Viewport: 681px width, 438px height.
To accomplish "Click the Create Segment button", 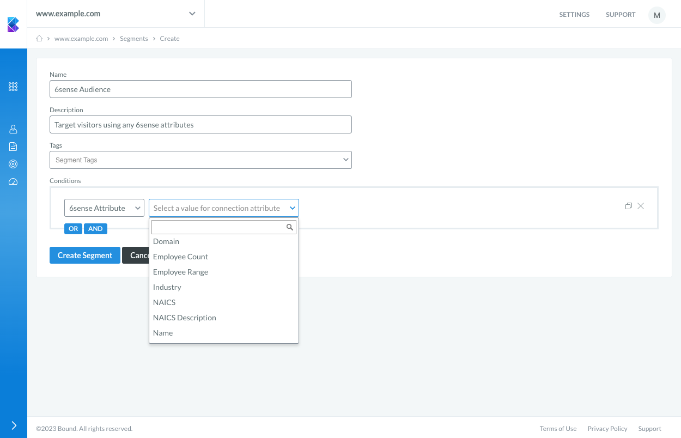I will [x=85, y=255].
